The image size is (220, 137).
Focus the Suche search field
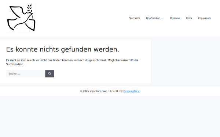(25, 74)
